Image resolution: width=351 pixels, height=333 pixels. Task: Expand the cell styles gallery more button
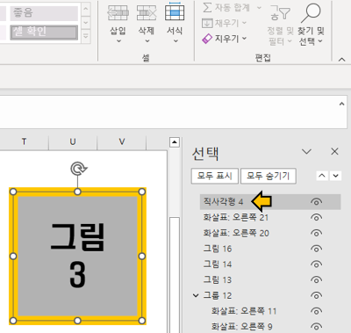point(86,37)
